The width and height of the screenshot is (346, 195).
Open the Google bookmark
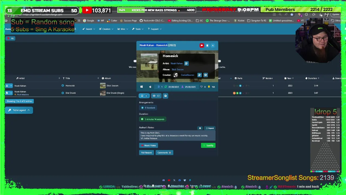[89, 21]
